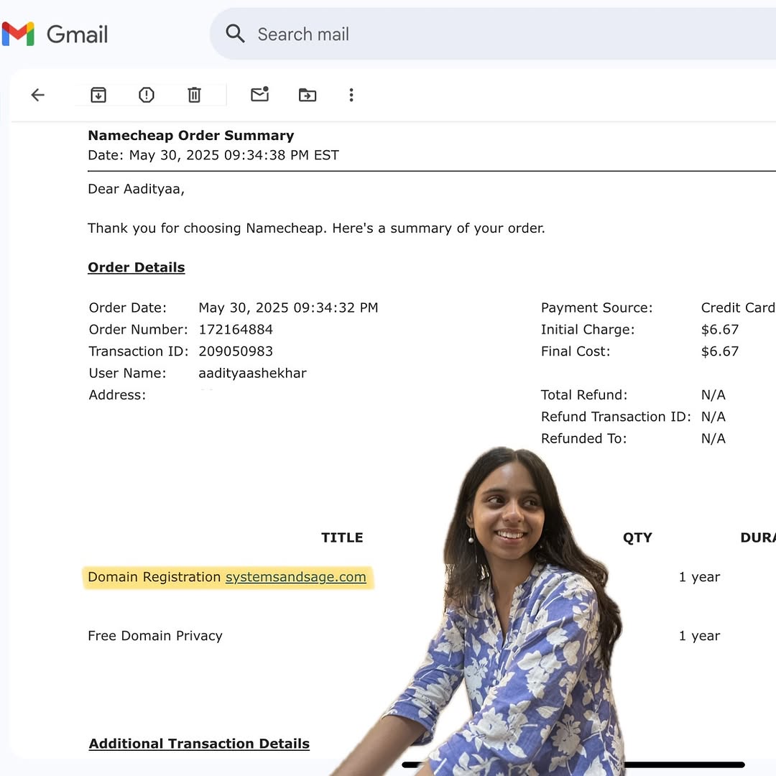
Task: Mark the email as unread
Action: [260, 93]
